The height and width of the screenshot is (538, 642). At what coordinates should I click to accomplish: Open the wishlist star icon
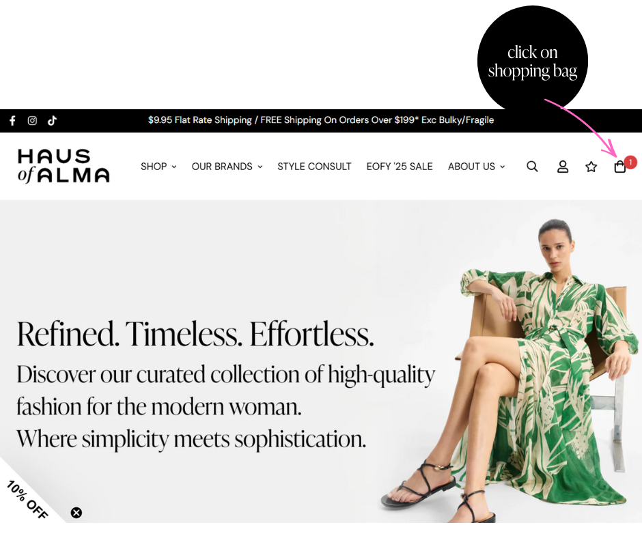591,167
